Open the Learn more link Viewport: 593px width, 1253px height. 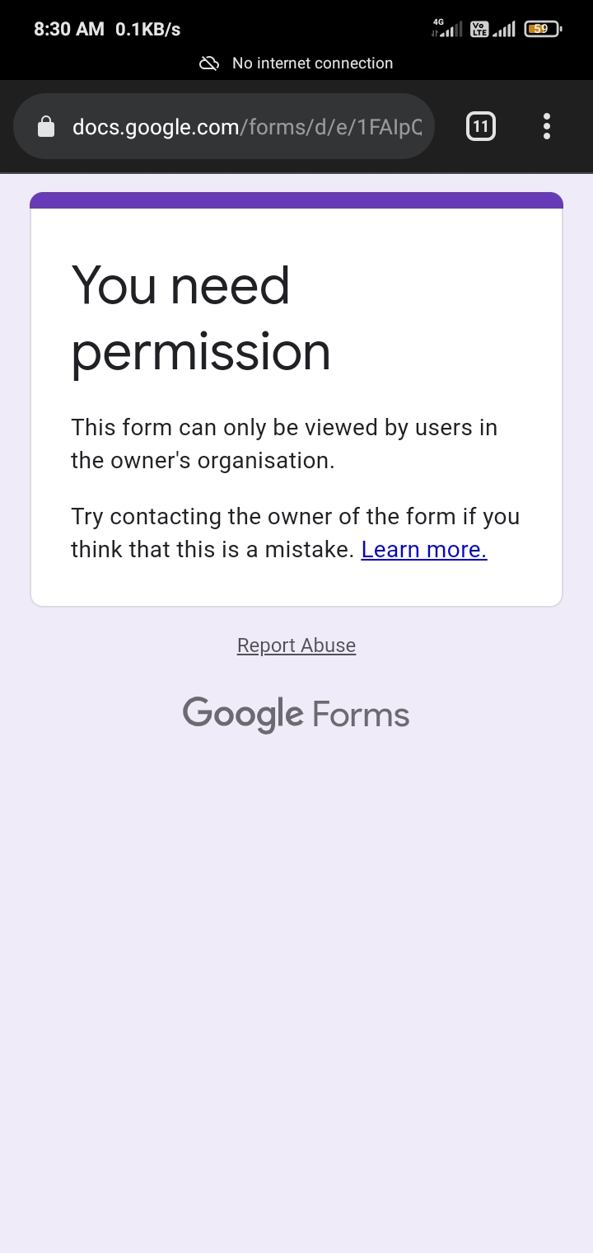423,549
